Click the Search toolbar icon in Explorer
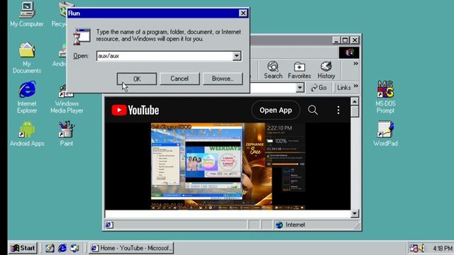The image size is (454, 255). [x=272, y=70]
